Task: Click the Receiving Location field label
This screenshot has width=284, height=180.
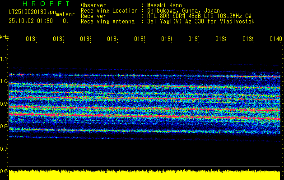Action: click(109, 10)
